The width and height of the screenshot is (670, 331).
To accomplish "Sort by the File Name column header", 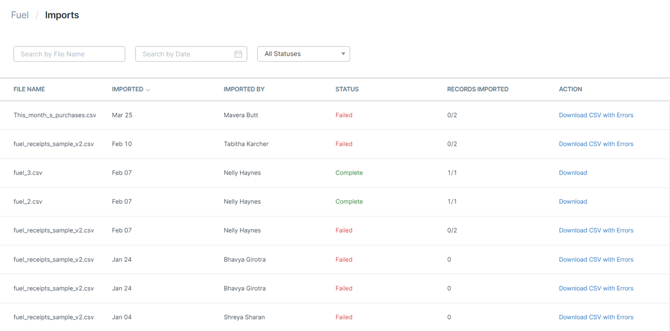I will tap(29, 89).
